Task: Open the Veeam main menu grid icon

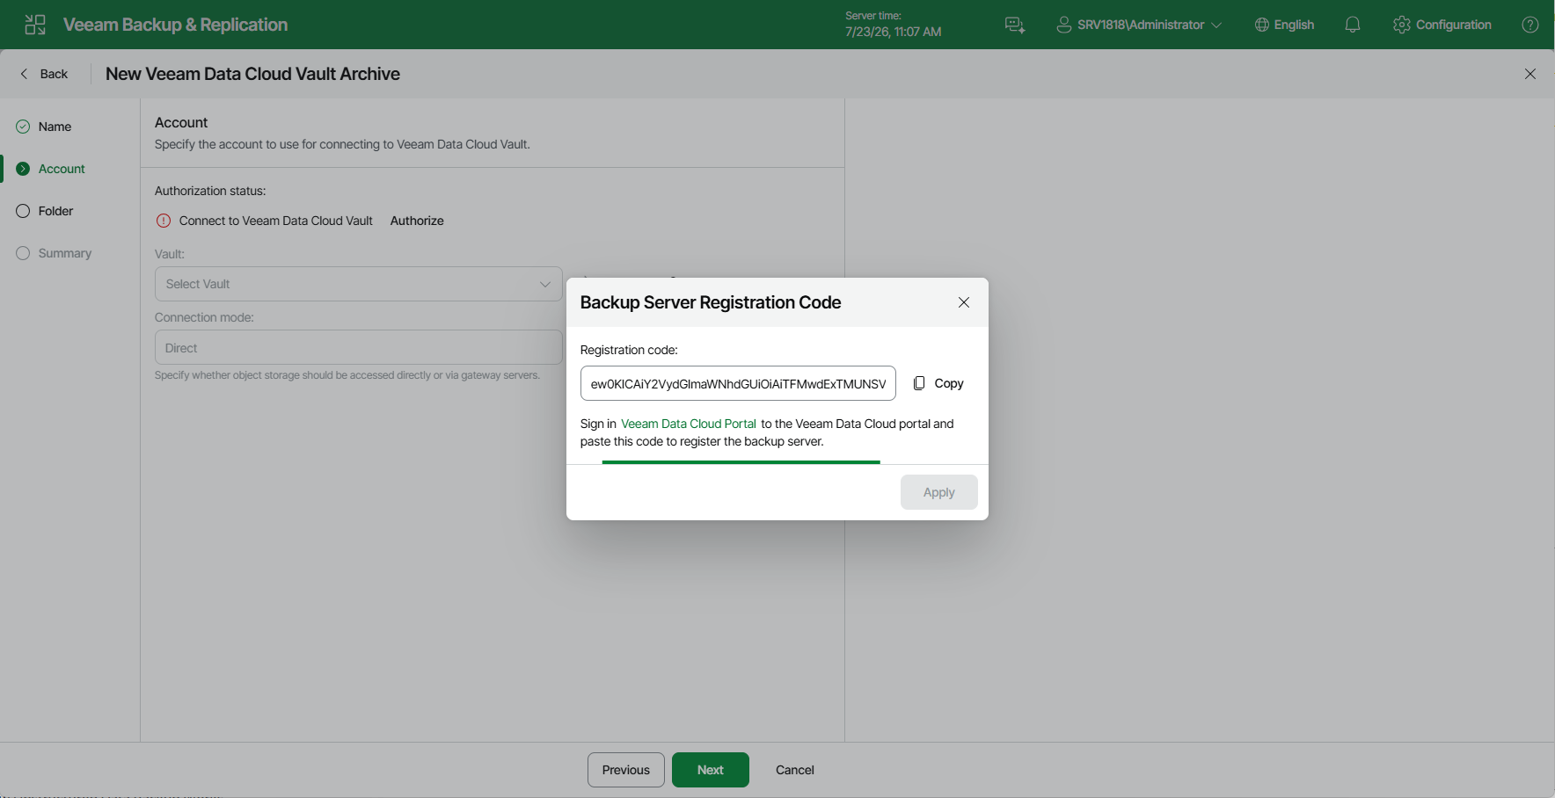Action: [x=35, y=25]
